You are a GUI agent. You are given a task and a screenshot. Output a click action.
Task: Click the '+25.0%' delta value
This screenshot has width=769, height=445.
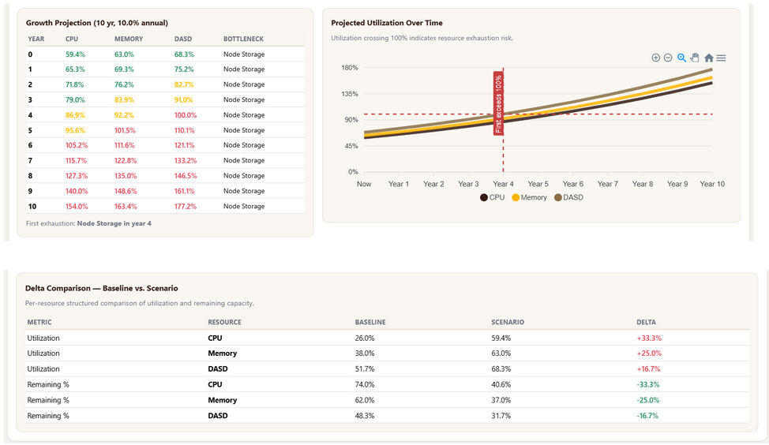click(649, 353)
